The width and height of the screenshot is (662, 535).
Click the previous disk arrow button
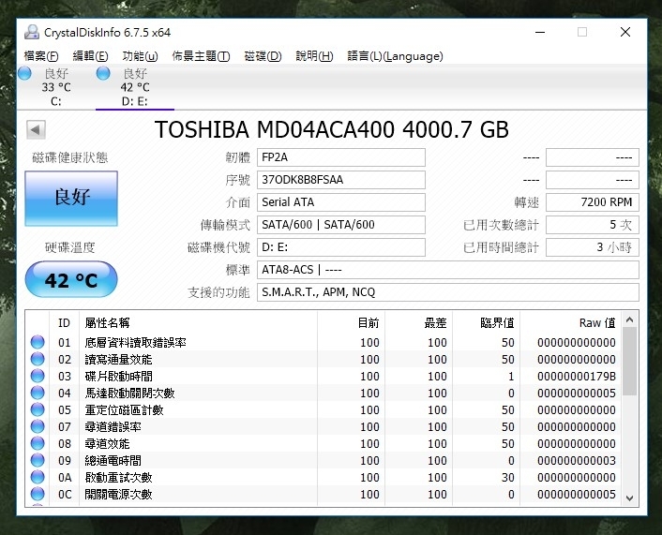point(36,129)
